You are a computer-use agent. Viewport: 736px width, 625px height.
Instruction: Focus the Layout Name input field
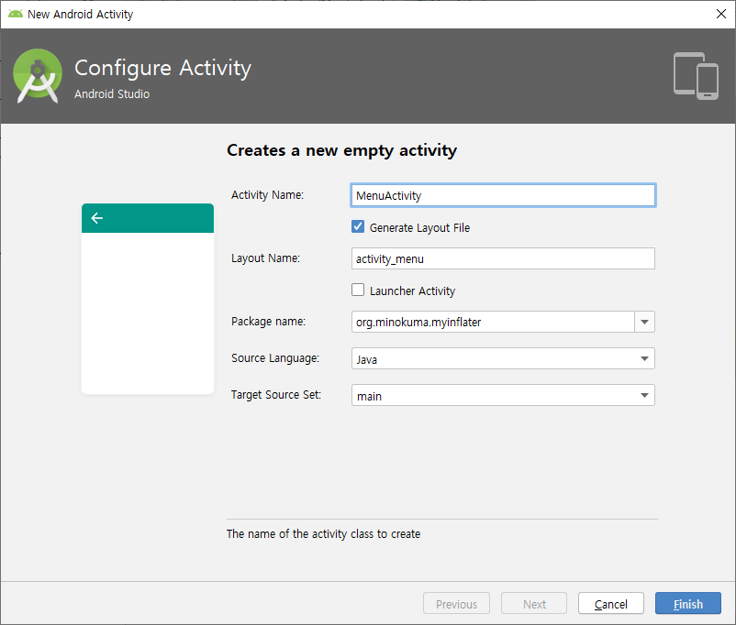(503, 258)
